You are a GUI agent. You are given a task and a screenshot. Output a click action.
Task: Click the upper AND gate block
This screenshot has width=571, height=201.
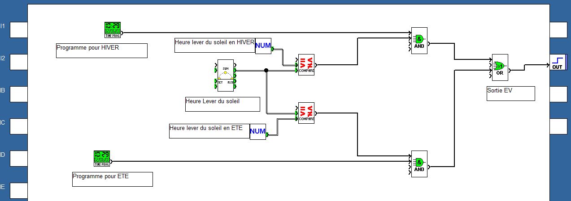(419, 41)
